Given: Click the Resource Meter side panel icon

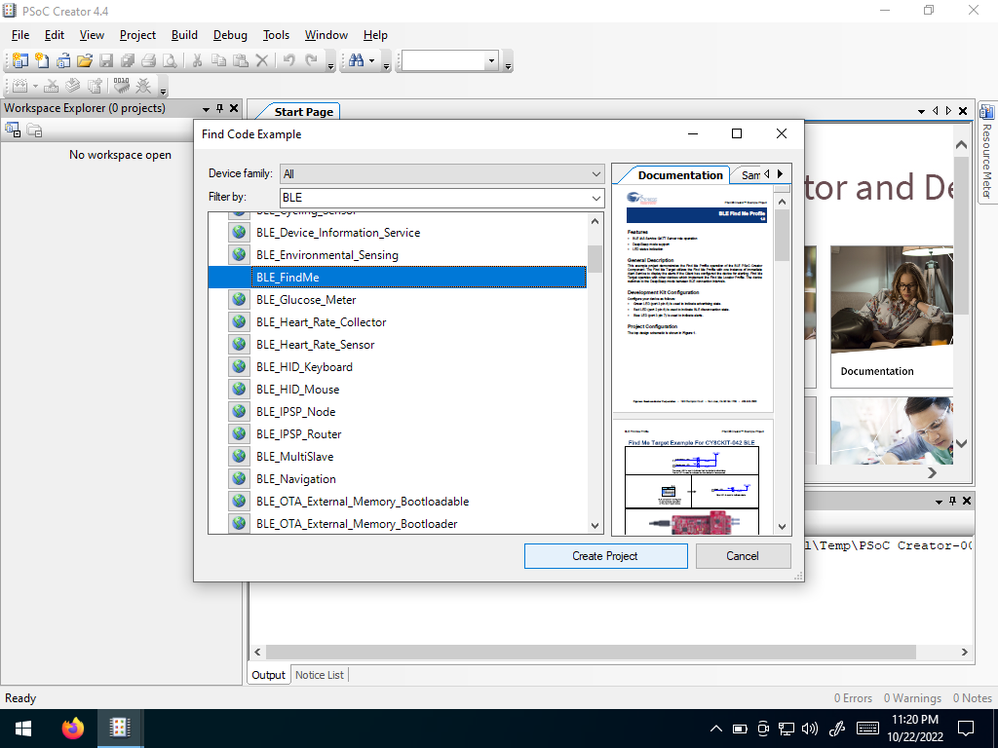Looking at the screenshot, I should [x=986, y=112].
